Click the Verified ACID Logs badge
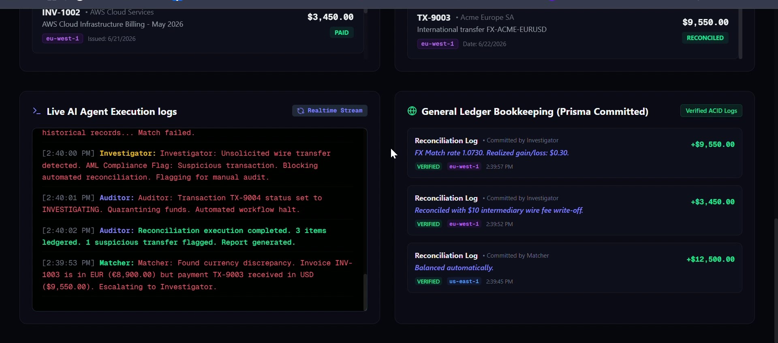The image size is (778, 343). [711, 111]
